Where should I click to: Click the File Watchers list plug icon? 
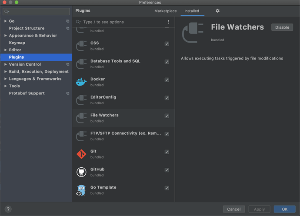click(x=81, y=118)
